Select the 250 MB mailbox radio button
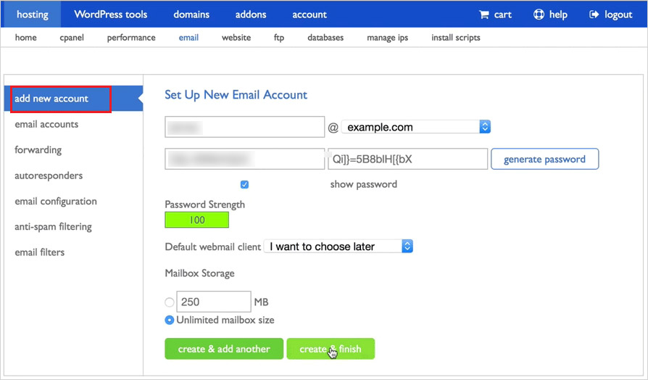The width and height of the screenshot is (648, 380). [170, 302]
